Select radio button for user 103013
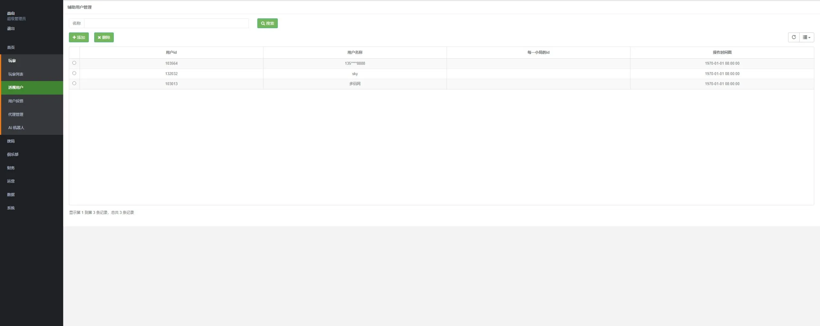 74,83
